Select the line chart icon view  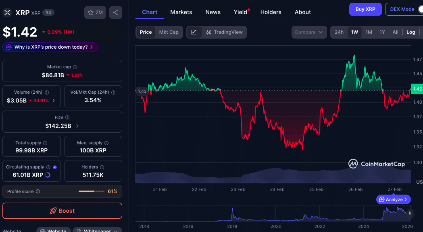(x=194, y=32)
